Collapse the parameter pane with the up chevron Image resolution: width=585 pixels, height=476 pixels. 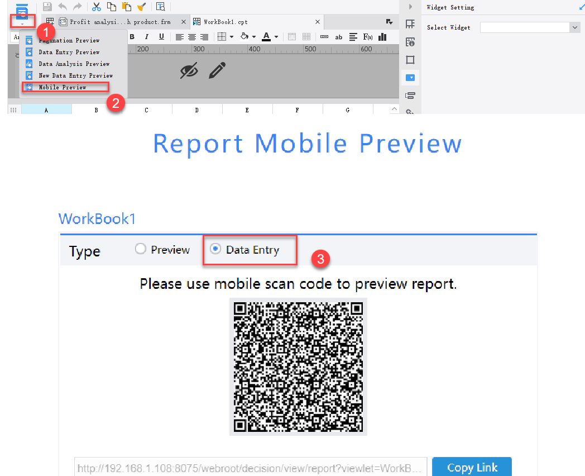[x=394, y=108]
